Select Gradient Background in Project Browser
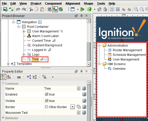Image resolution: width=148 pixels, height=121 pixels. [47, 45]
